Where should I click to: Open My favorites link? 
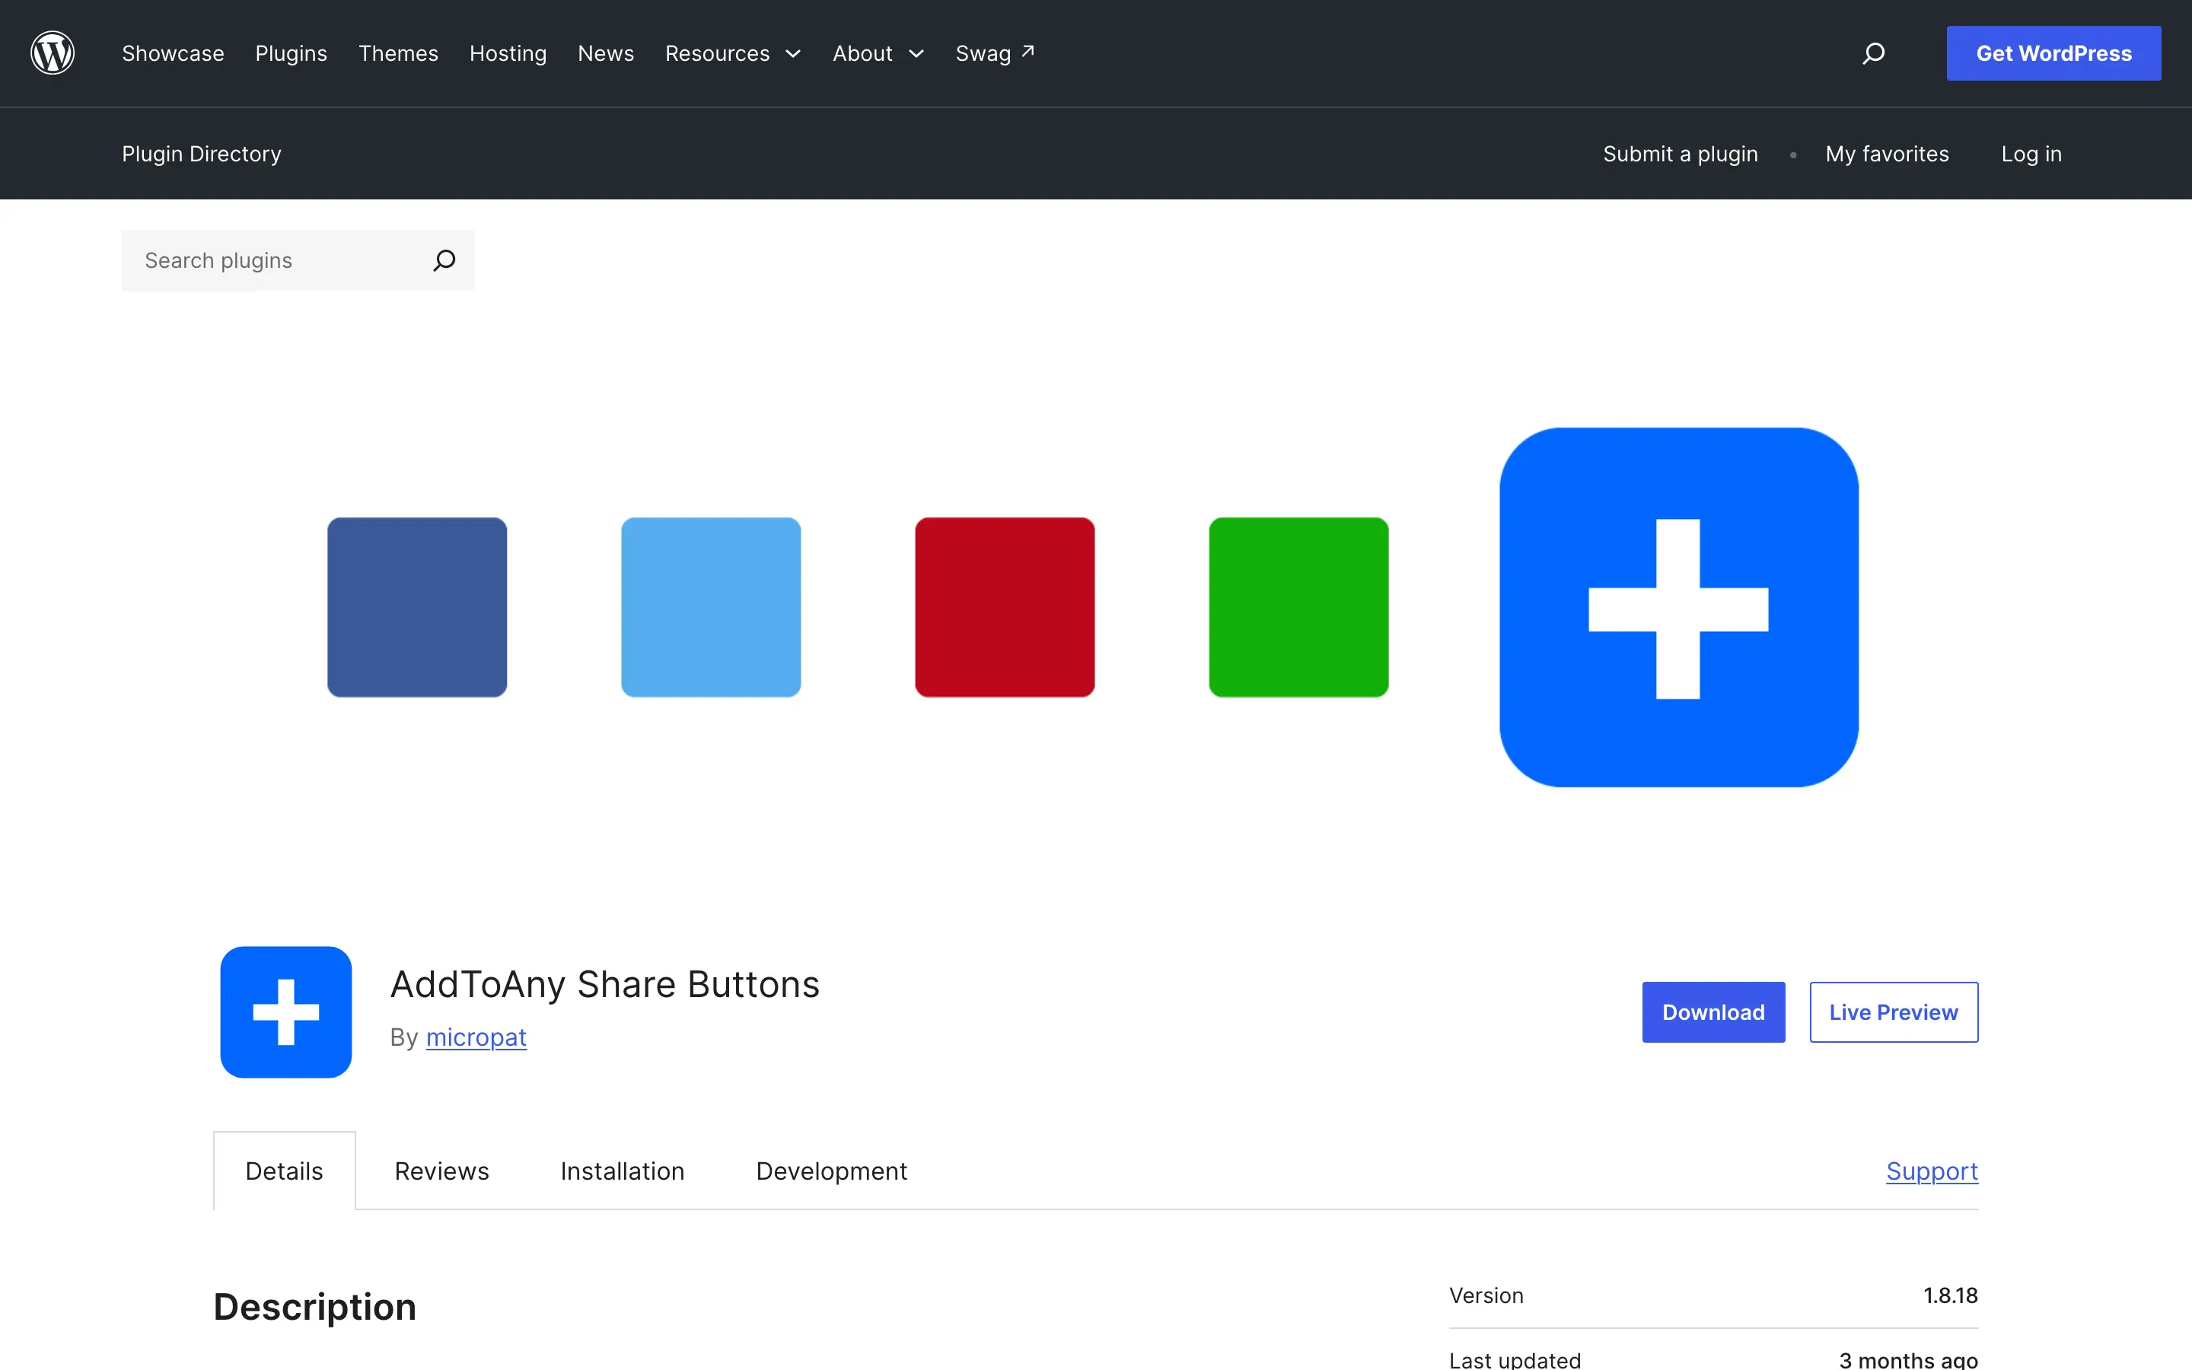[x=1887, y=154]
